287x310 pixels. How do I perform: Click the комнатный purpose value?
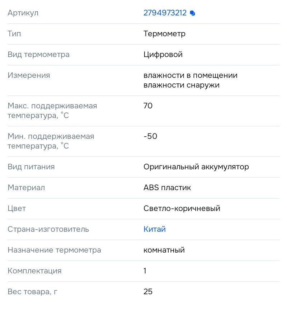pyautogui.click(x=164, y=250)
